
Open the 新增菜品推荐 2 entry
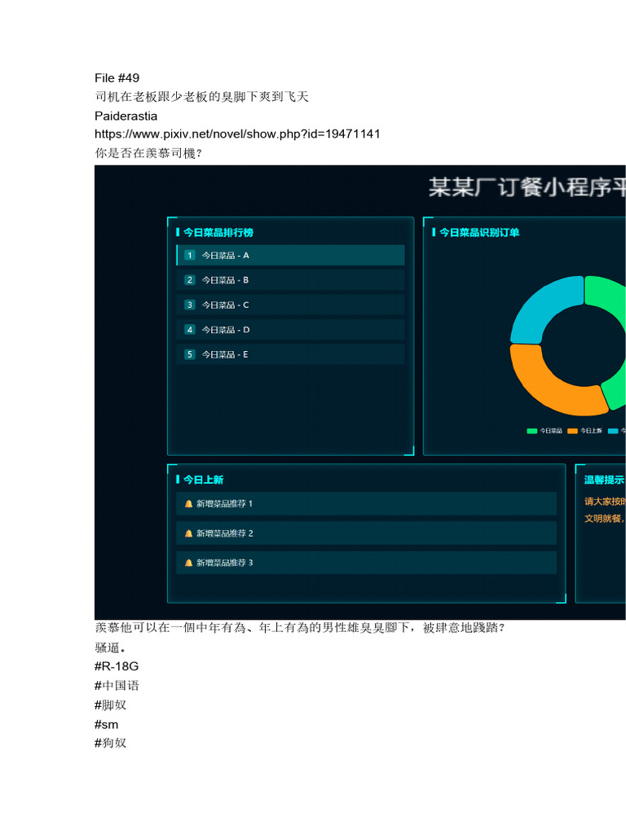point(366,533)
